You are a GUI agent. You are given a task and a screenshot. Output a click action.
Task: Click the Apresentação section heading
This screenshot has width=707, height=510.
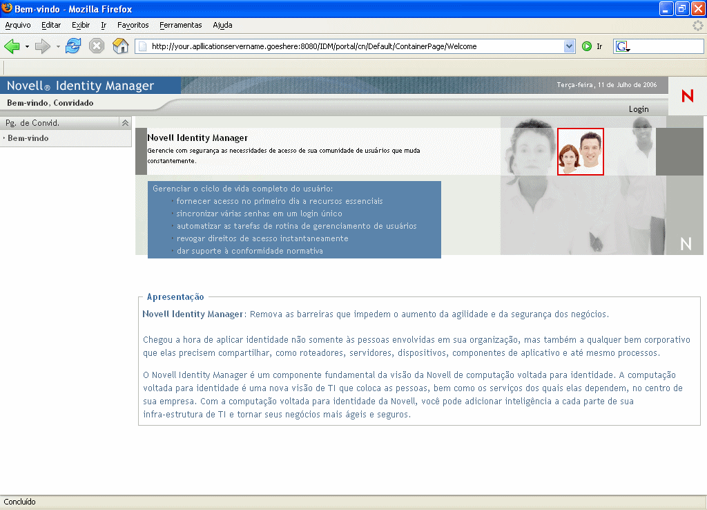click(x=175, y=297)
